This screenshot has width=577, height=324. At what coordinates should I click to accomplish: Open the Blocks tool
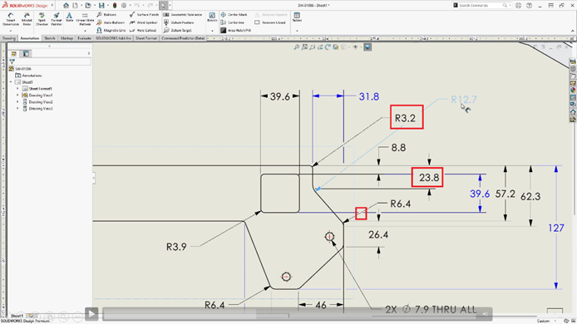click(x=212, y=17)
